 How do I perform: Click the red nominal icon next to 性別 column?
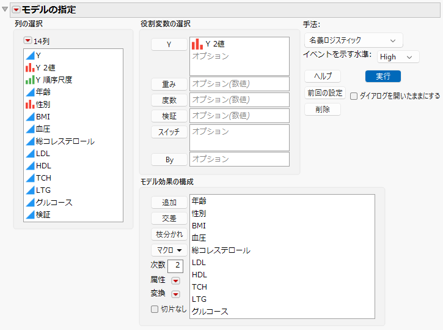pos(30,105)
